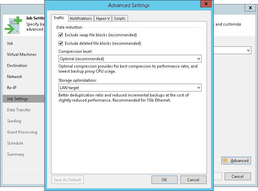Select the Traffic tab
This screenshot has height=191, width=258.
point(59,18)
